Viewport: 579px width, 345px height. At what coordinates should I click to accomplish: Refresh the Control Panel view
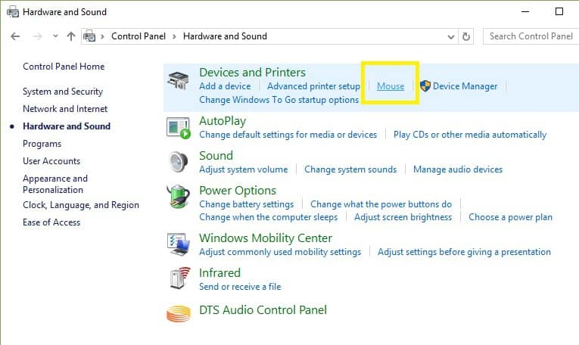pos(466,36)
